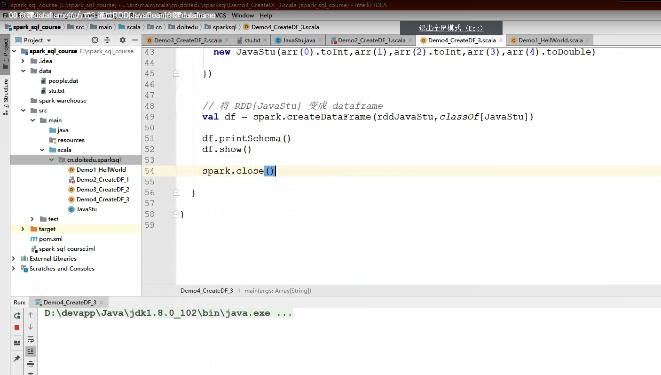Collapse the spark_sql_course root node
This screenshot has width=661, height=375.
(14, 51)
